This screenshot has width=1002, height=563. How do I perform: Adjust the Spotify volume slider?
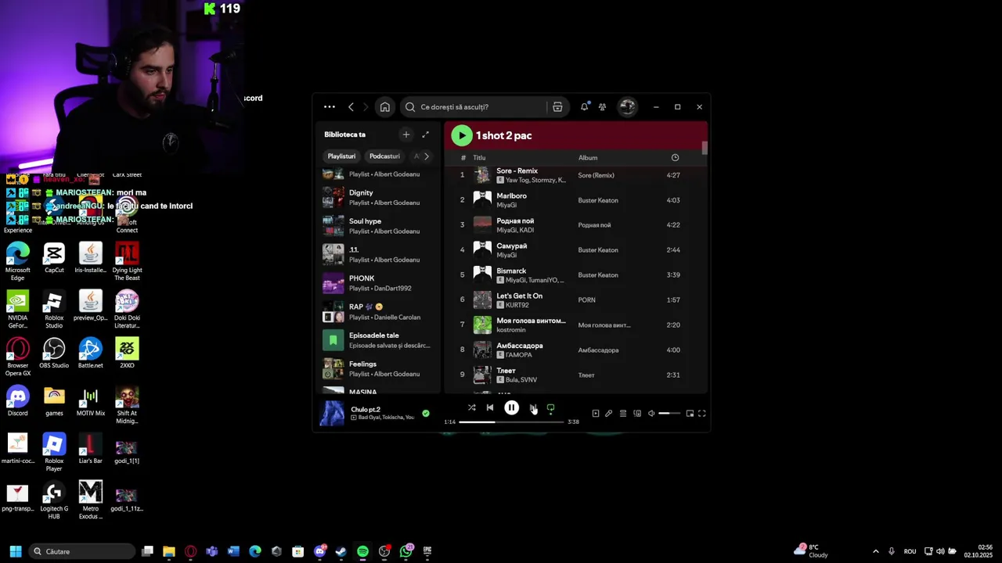669,414
